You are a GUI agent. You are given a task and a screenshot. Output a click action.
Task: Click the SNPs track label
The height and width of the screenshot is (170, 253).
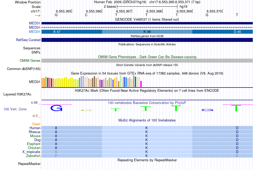(36, 53)
